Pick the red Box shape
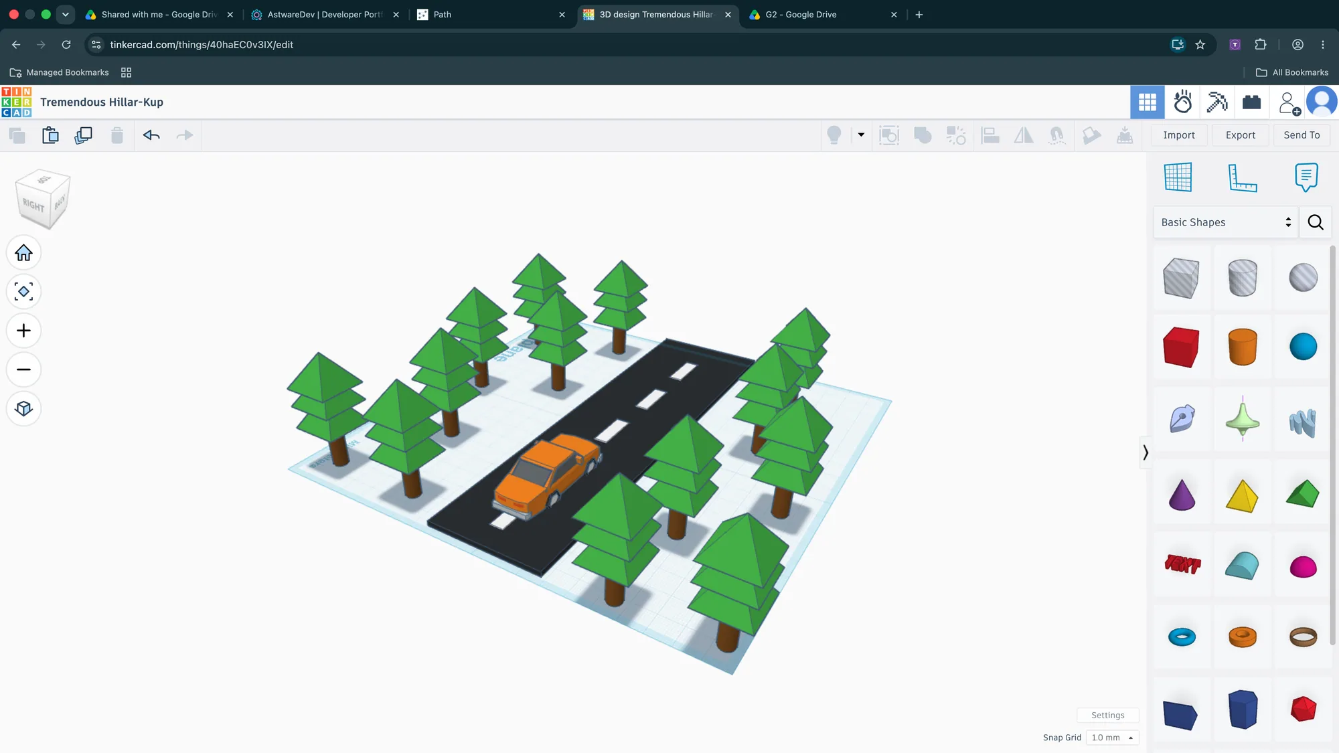The height and width of the screenshot is (753, 1339). pos(1181,347)
